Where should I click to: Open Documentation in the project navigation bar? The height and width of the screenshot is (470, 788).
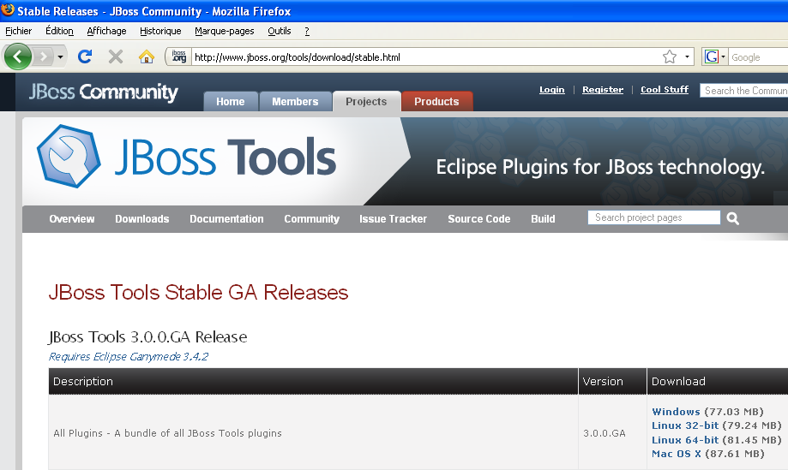(x=226, y=219)
